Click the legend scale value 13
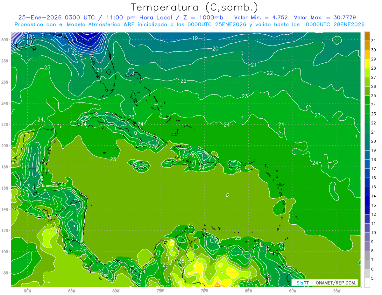This screenshot has width=382, height=295. pos(374,205)
